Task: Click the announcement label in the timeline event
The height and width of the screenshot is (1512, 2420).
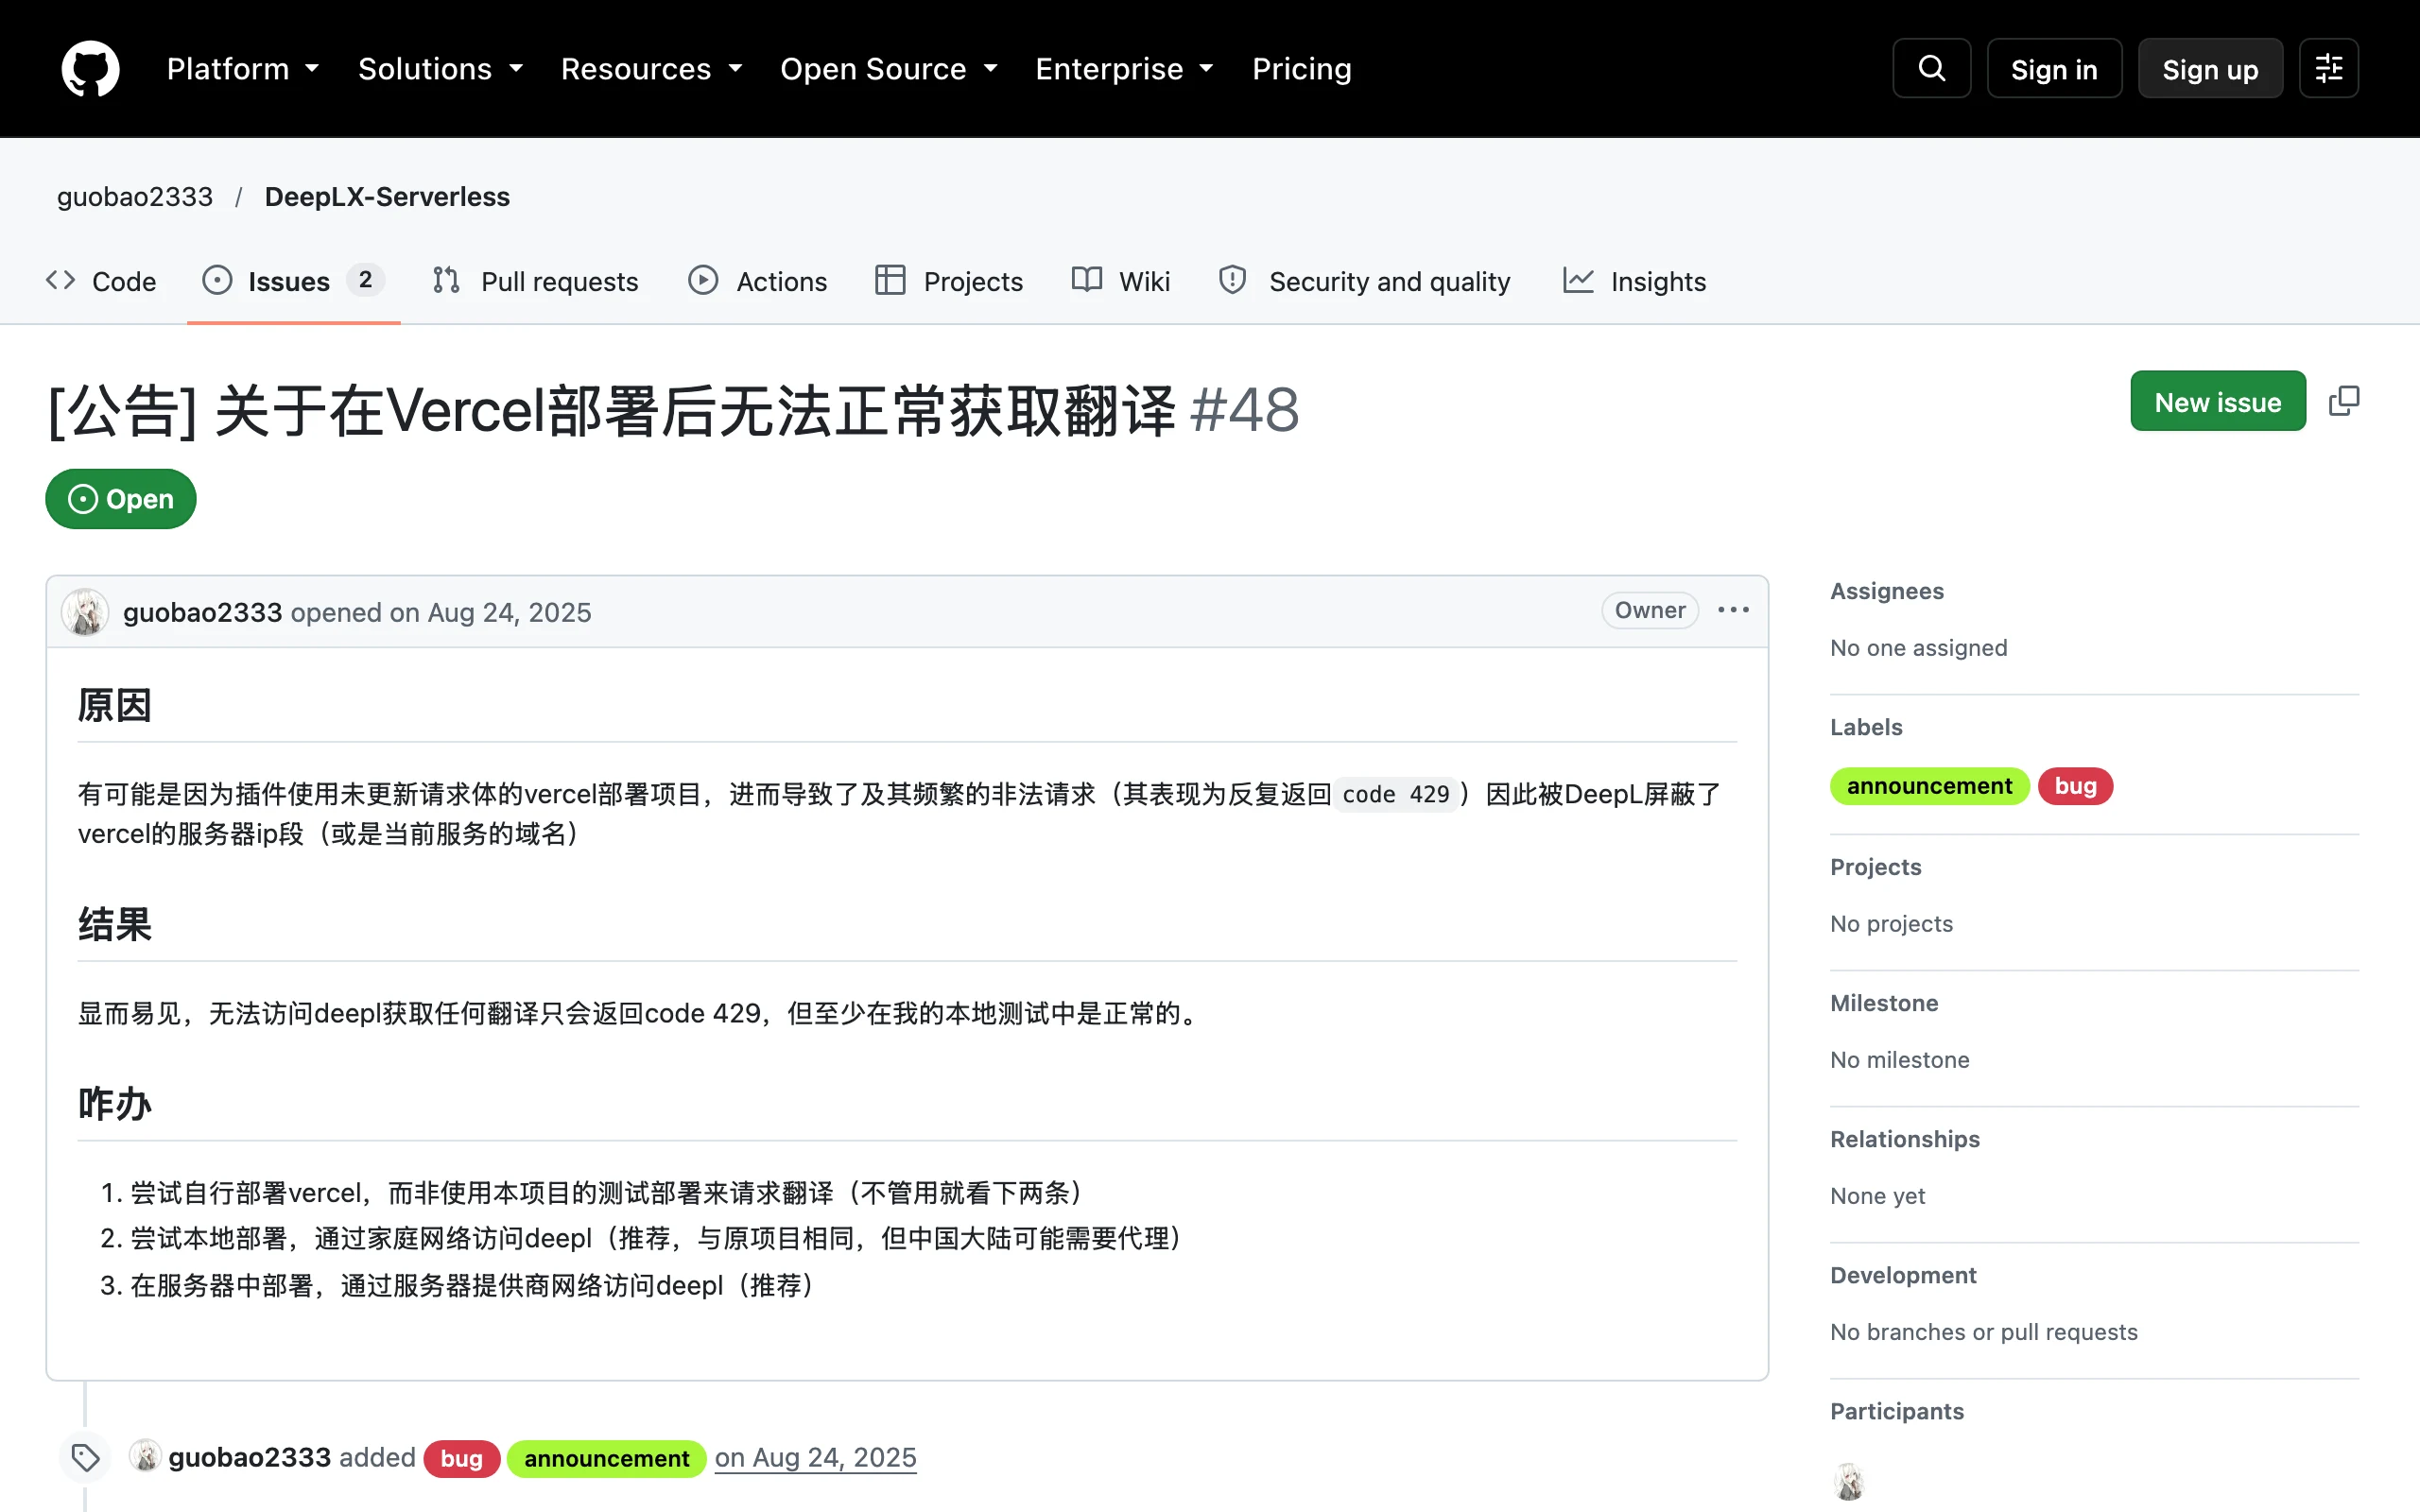Action: click(606, 1458)
